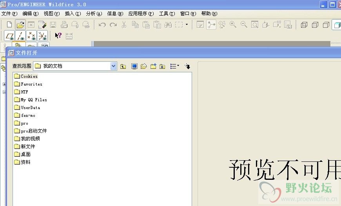Viewport: 341px width, 206px height.
Task: Open the 应用程序(P) menu
Action: coord(141,14)
